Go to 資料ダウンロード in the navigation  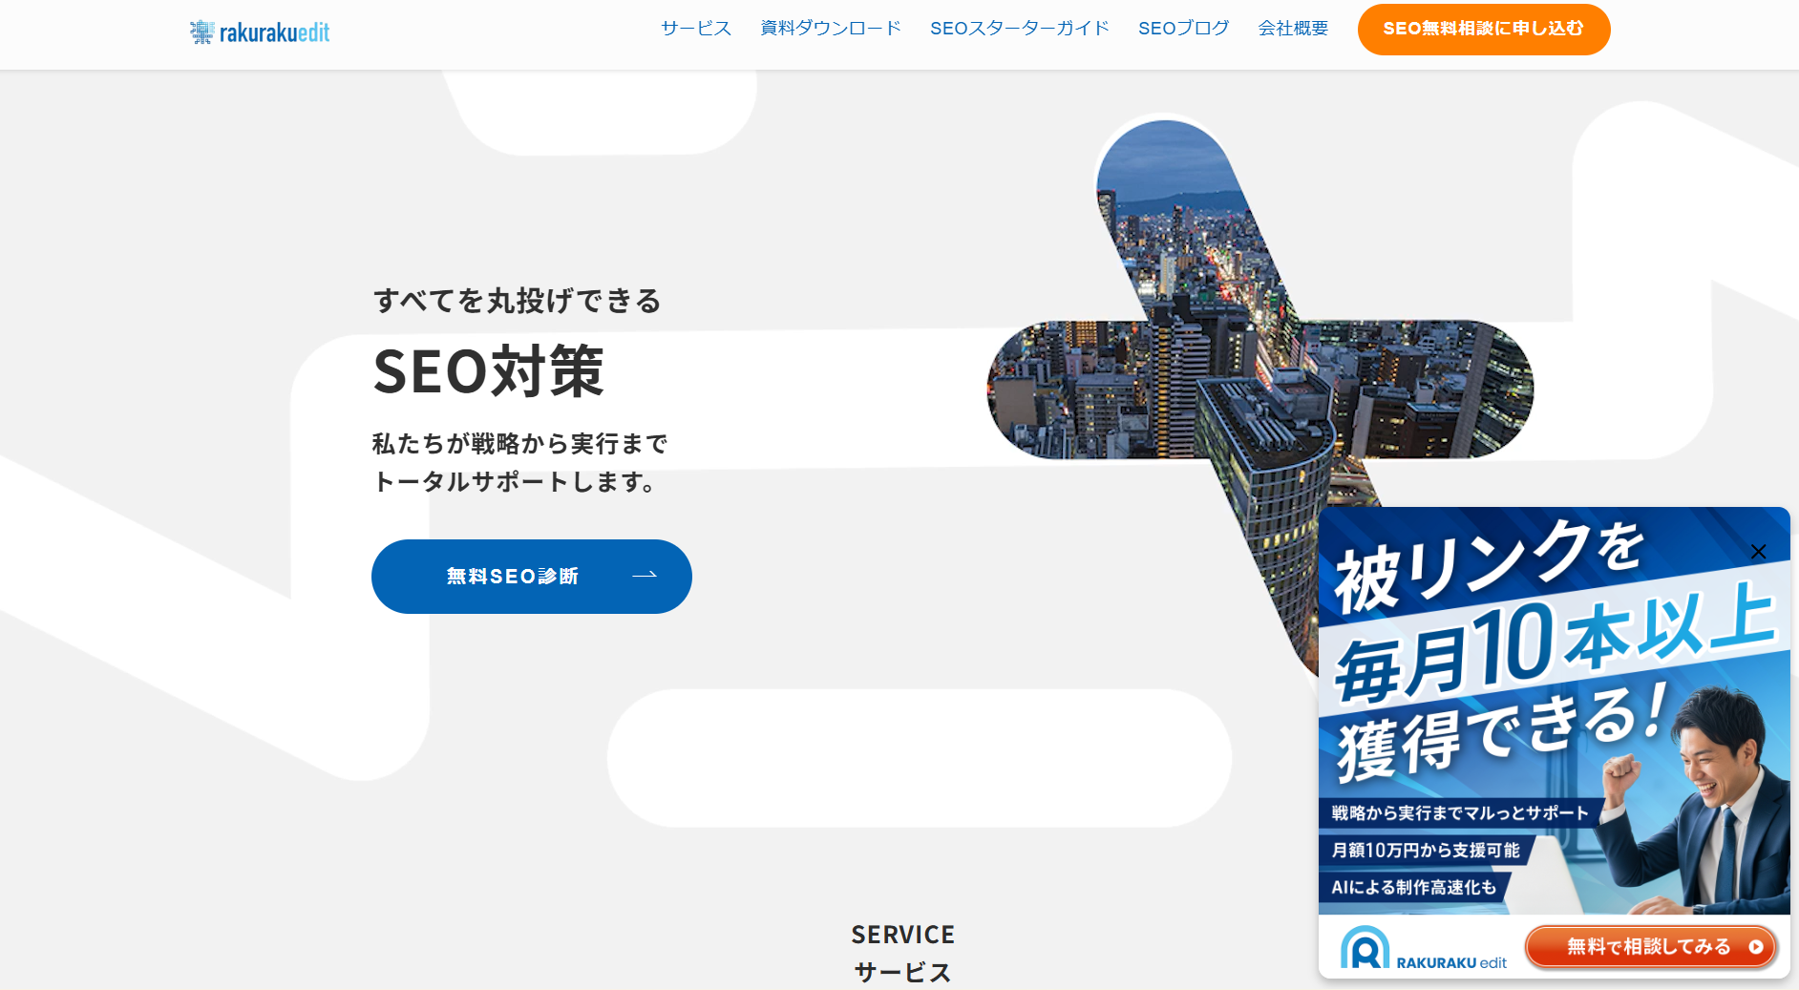830,29
